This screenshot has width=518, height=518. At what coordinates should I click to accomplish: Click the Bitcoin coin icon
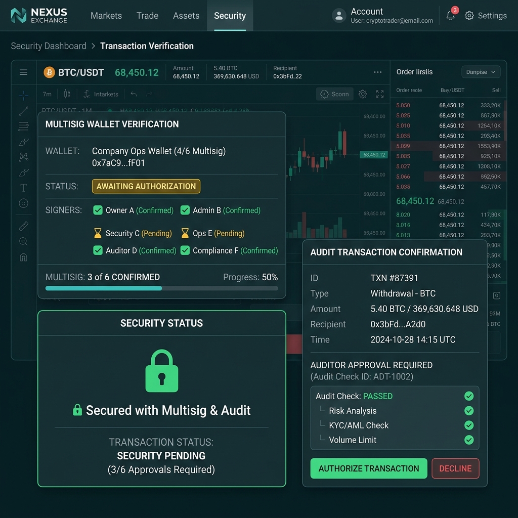[x=49, y=72]
